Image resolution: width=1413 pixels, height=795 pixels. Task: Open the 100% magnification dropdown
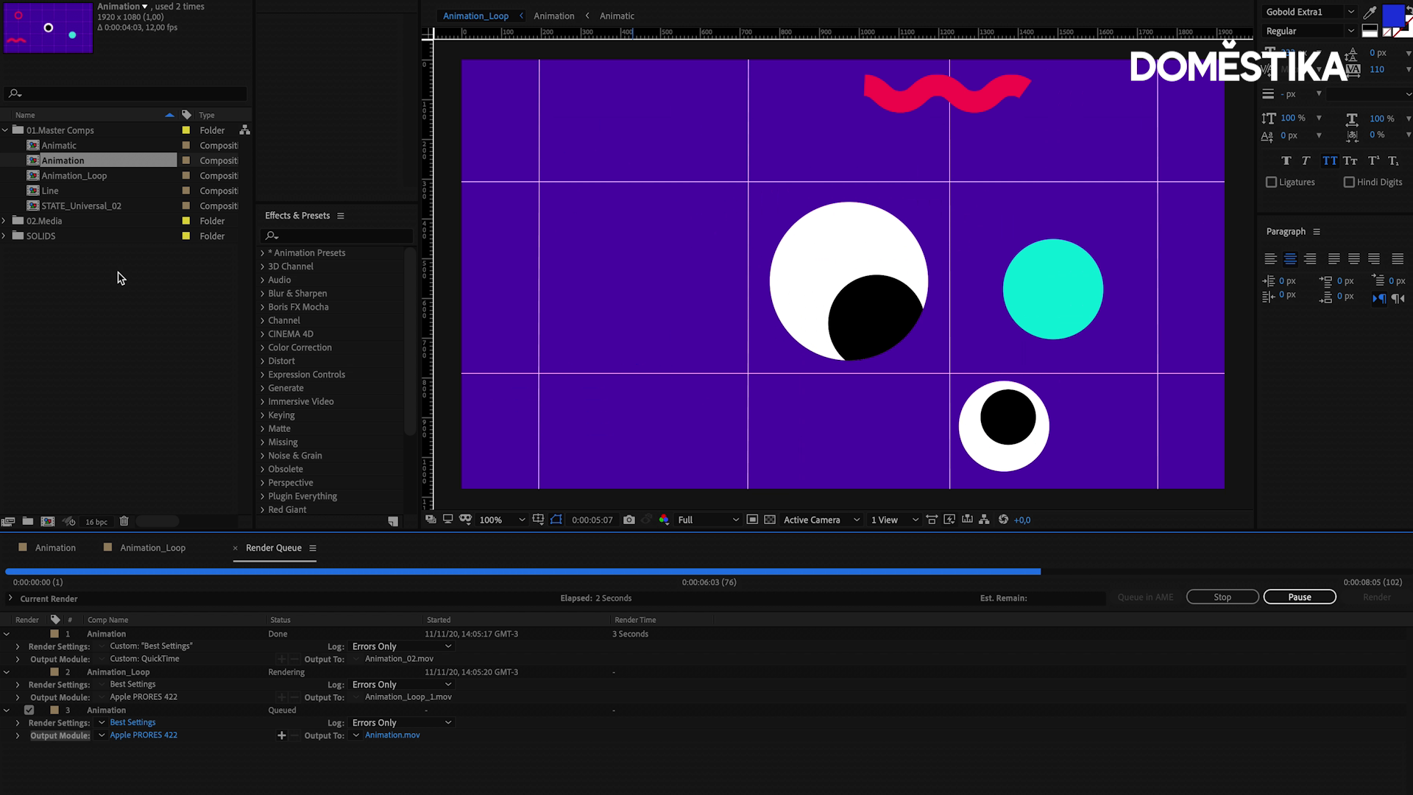pyautogui.click(x=502, y=520)
